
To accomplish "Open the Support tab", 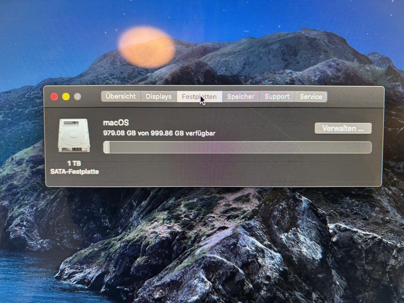I will [277, 96].
